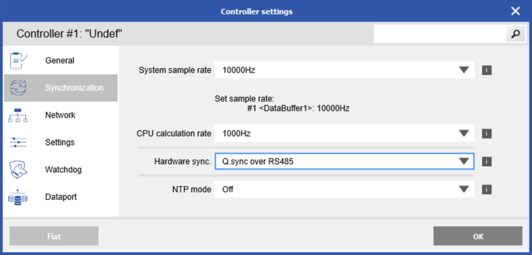The width and height of the screenshot is (532, 255).
Task: Expand the System sample rate dropdown
Action: point(463,70)
